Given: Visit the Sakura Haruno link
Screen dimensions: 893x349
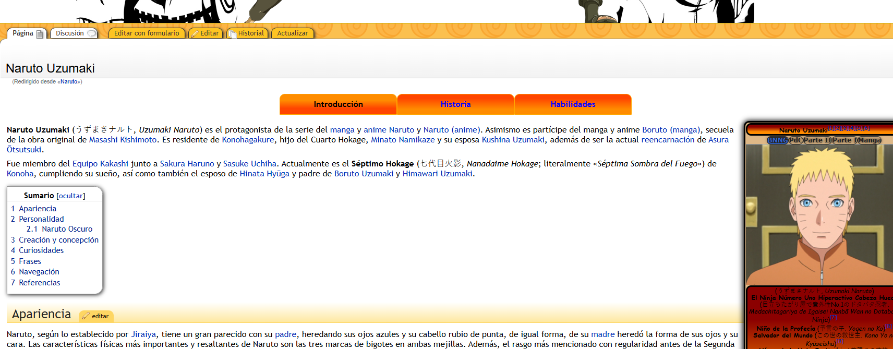Looking at the screenshot, I should pyautogui.click(x=187, y=164).
